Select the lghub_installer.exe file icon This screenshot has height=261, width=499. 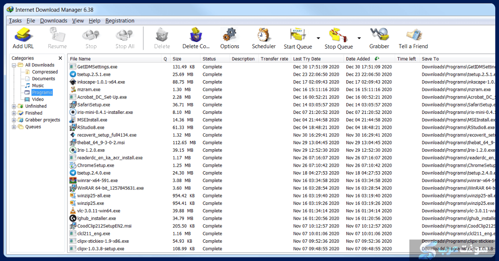[x=73, y=218]
